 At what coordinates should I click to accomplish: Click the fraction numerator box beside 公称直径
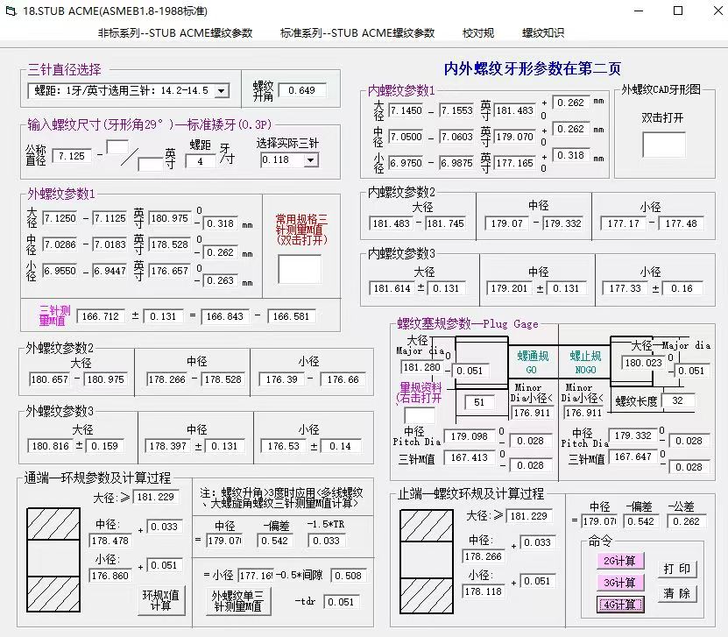click(117, 147)
